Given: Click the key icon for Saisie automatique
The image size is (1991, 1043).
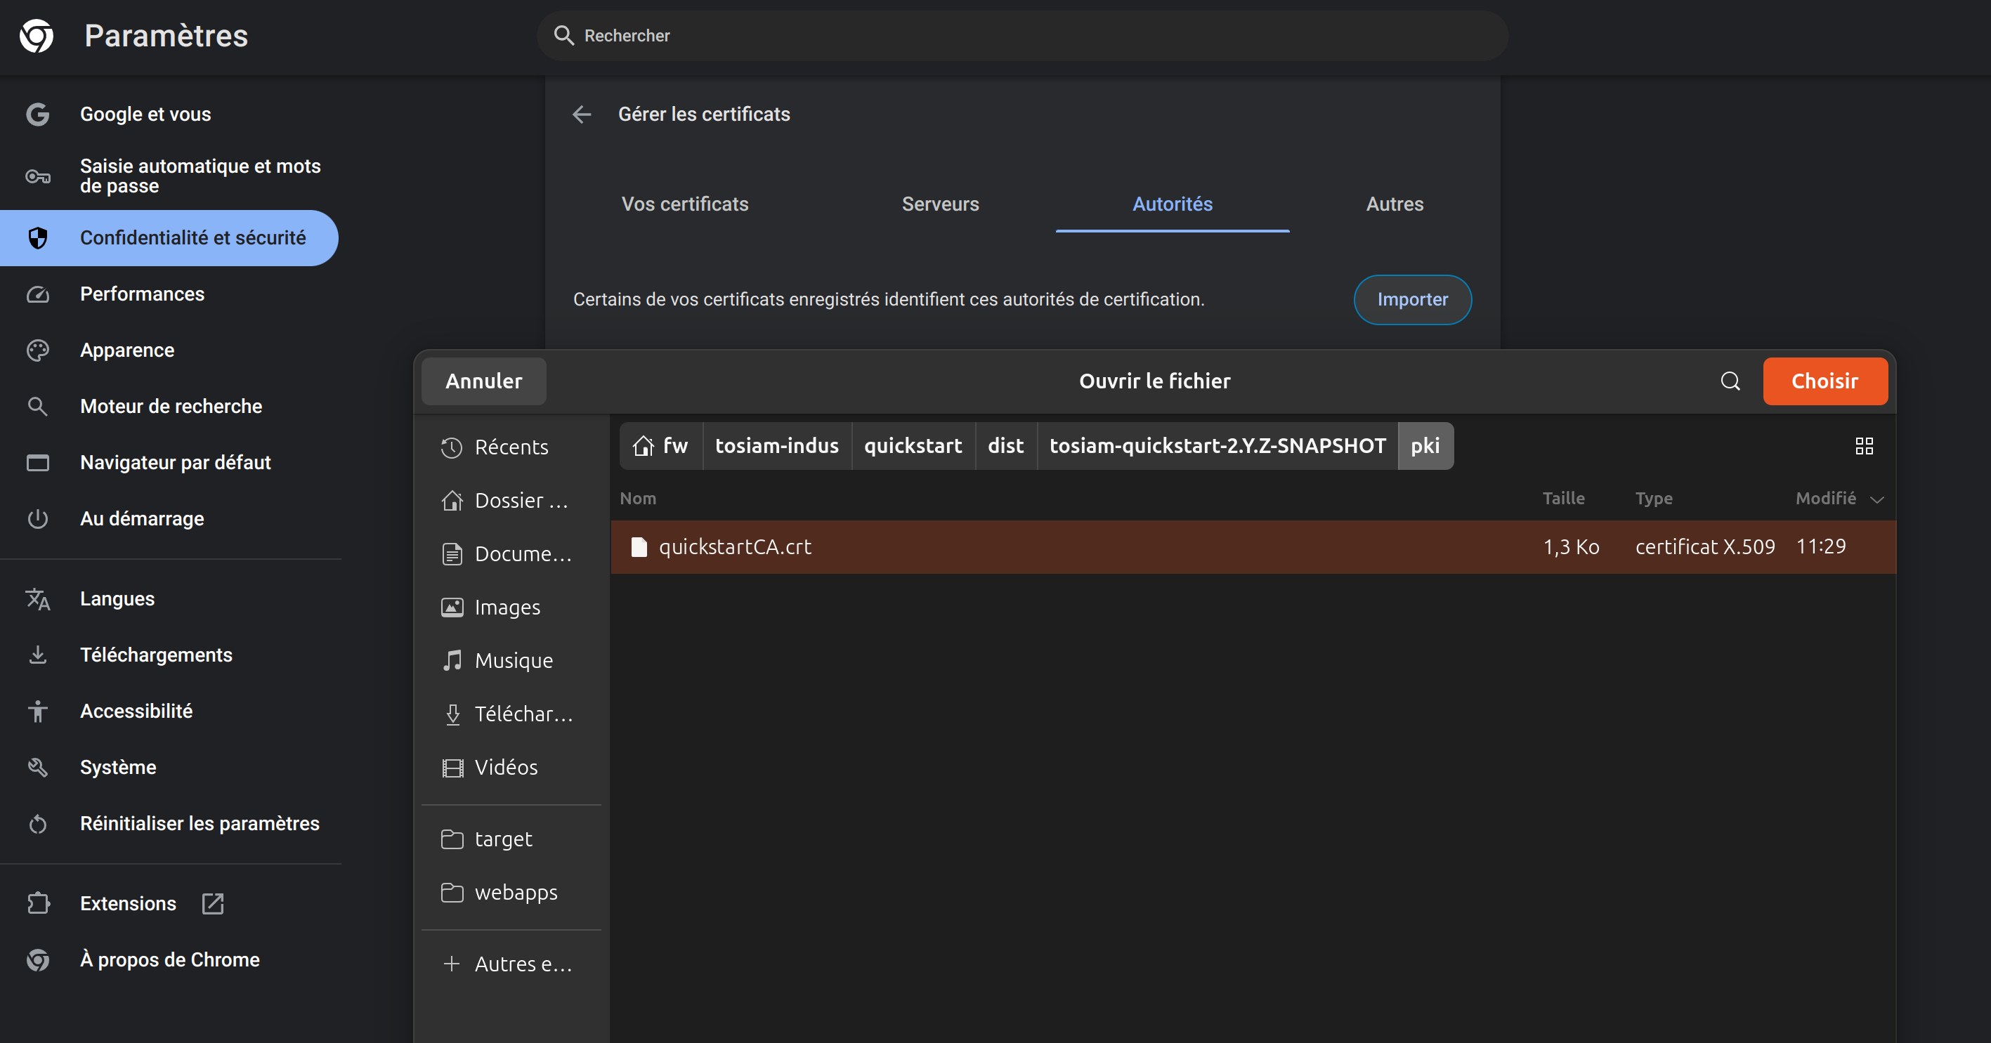Looking at the screenshot, I should [x=38, y=176].
